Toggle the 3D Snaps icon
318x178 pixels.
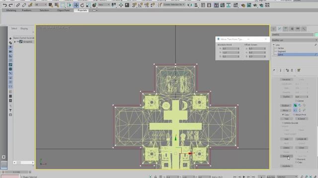pyautogui.click(x=134, y=5)
